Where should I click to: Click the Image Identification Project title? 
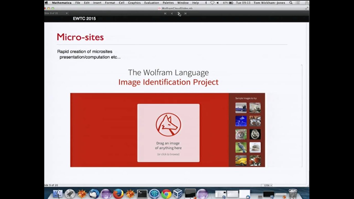click(168, 82)
